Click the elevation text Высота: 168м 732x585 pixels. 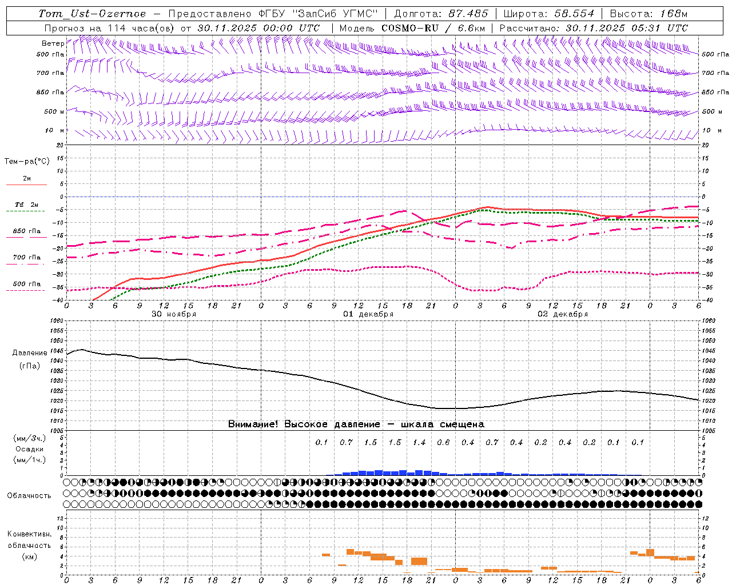(x=649, y=14)
